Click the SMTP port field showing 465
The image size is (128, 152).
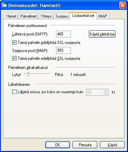[x=63, y=34]
